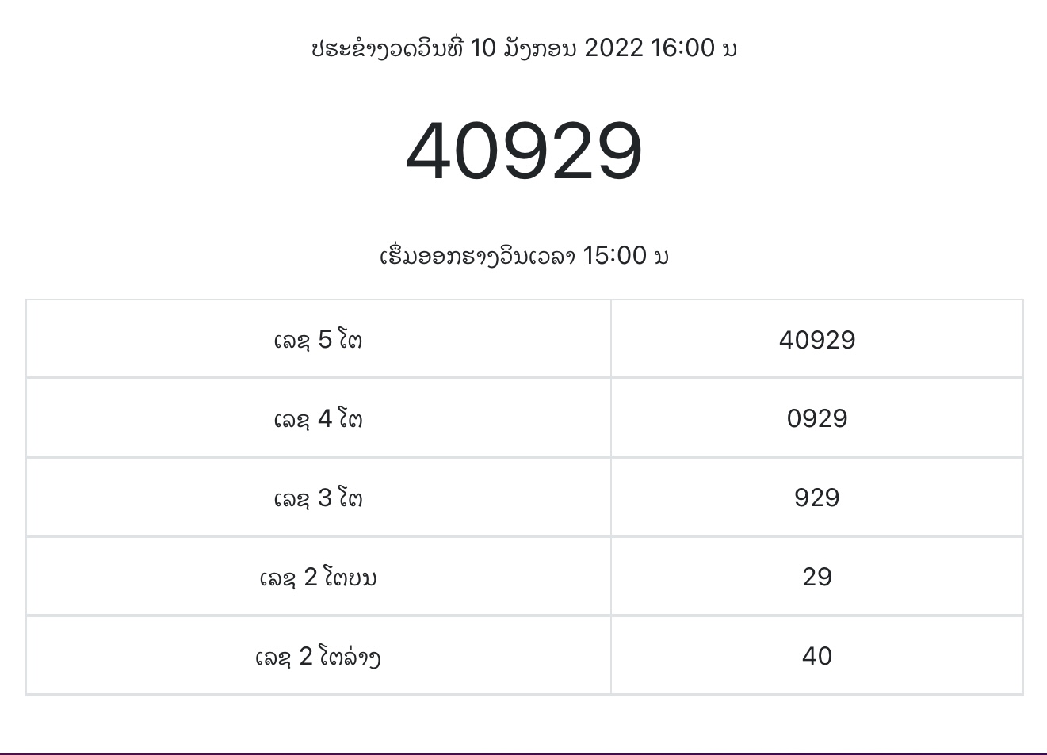Image resolution: width=1047 pixels, height=755 pixels.
Task: Select the ເລຂ 3 ໂຕ label cell
Action: (319, 498)
